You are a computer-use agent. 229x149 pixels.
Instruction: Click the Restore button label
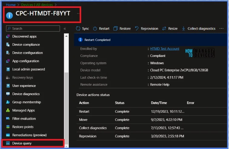coord(125,28)
